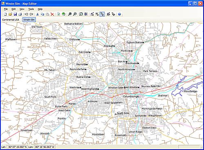The width and height of the screenshot is (204, 150).
Task: Undo the last action
Action: coord(27,14)
